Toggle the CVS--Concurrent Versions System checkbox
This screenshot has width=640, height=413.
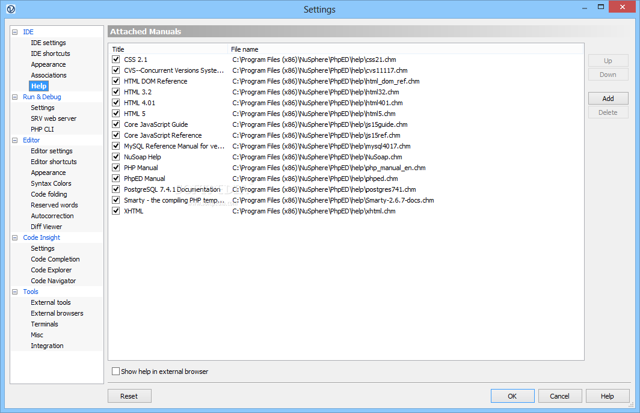click(x=116, y=70)
